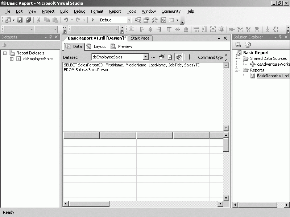Select dsAdventureWorks data source
290x217 pixels.
point(273,64)
